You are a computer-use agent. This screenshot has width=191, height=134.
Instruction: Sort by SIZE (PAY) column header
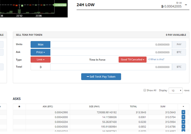click(x=94, y=107)
